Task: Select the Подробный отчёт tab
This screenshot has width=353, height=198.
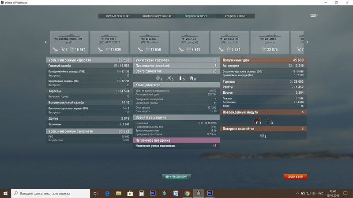Action: [196, 16]
